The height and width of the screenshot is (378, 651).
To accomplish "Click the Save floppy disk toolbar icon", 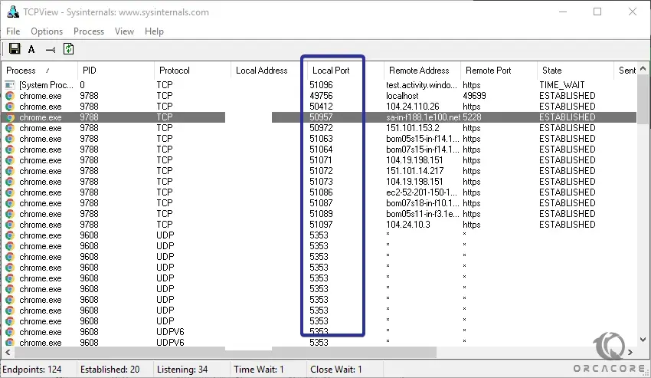I will coord(15,49).
